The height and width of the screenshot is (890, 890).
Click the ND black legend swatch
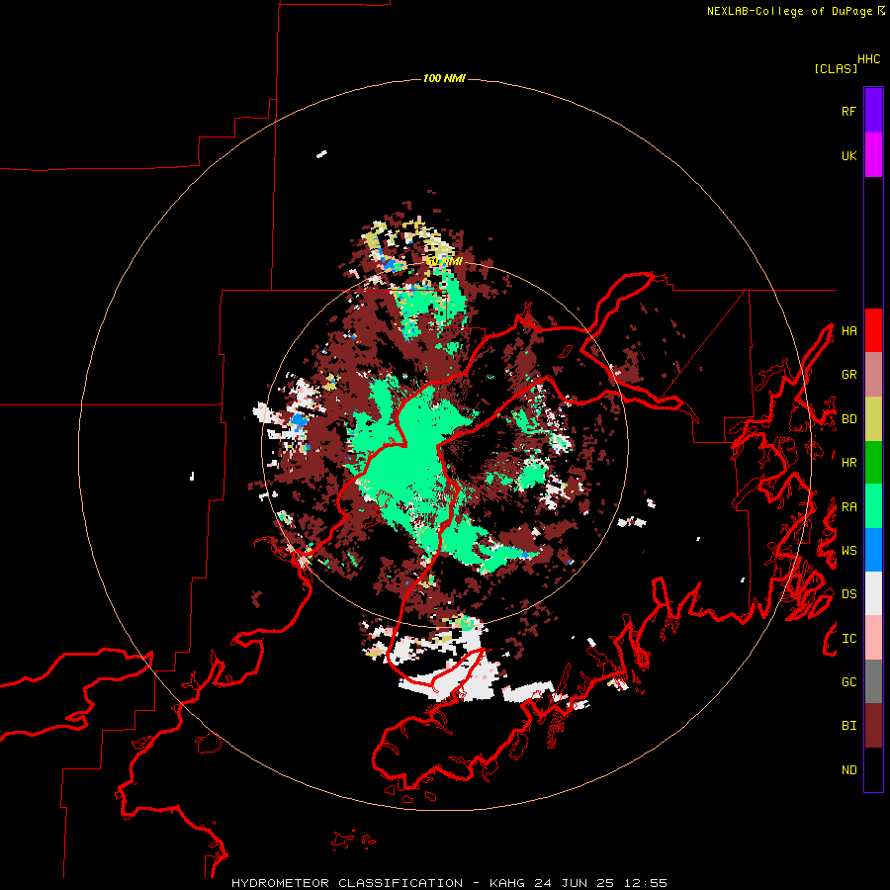pyautogui.click(x=873, y=769)
